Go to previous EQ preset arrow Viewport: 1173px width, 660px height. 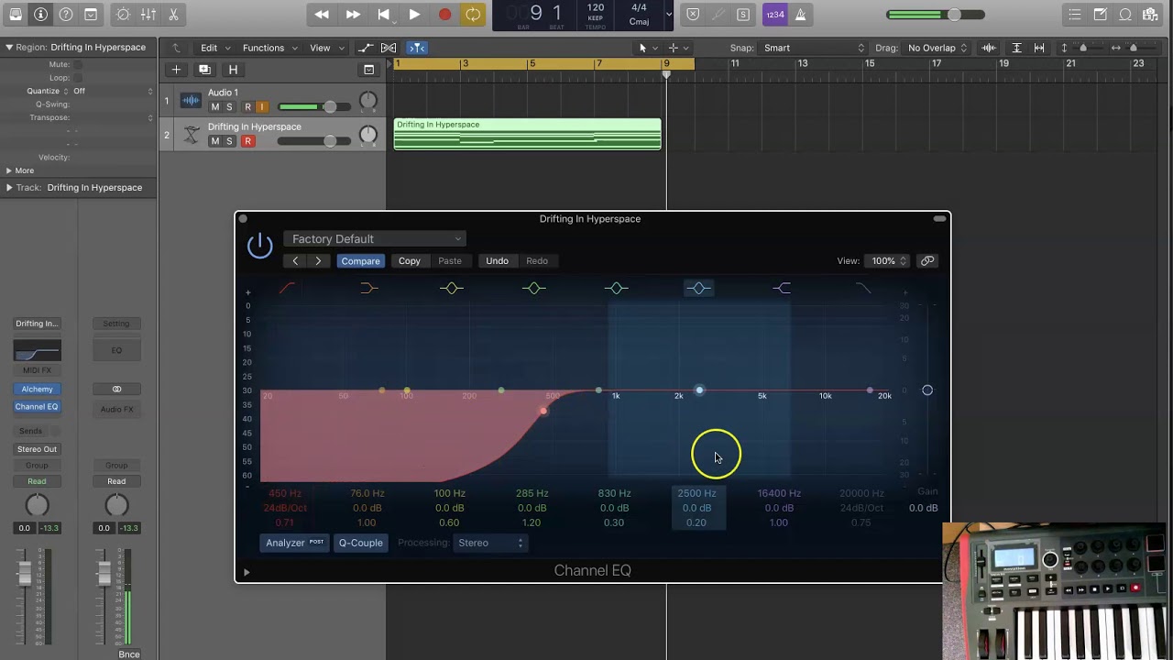(295, 261)
